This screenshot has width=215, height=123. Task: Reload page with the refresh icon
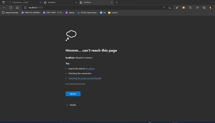(11, 7)
